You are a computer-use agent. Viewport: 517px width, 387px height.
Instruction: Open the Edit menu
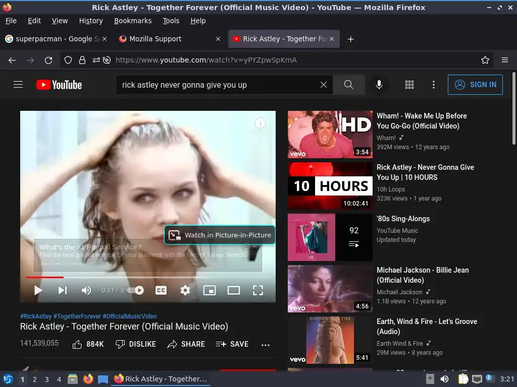tap(34, 21)
